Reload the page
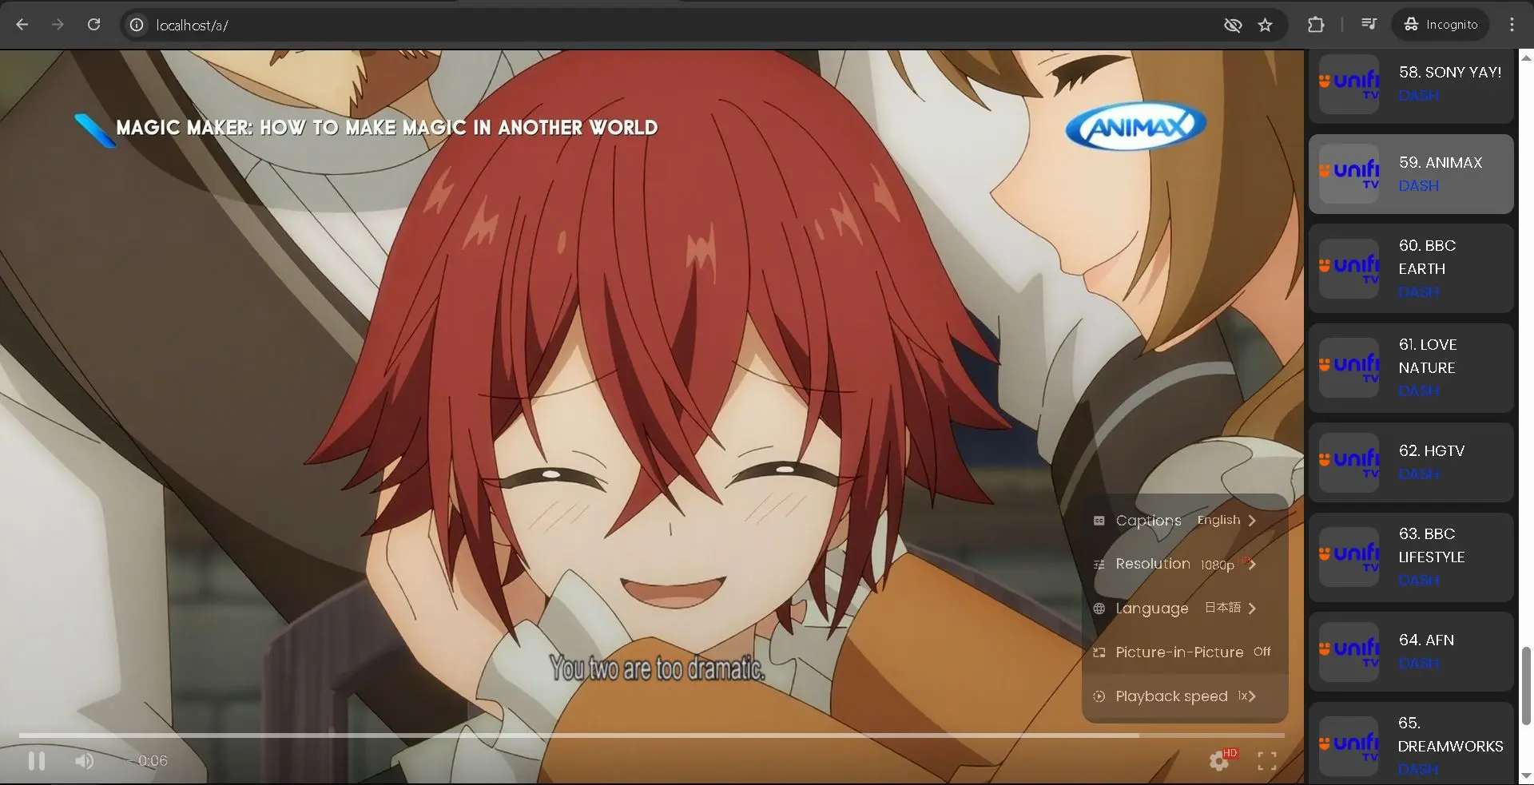Viewport: 1534px width, 785px height. [93, 25]
